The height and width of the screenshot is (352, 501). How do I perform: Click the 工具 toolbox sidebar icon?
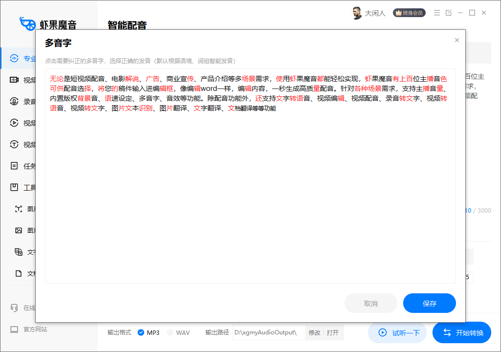[x=14, y=187]
